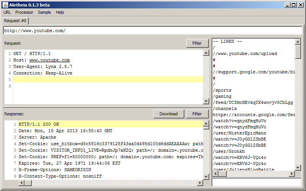Click the response horizontal scrollbar thumb

click(x=28, y=183)
